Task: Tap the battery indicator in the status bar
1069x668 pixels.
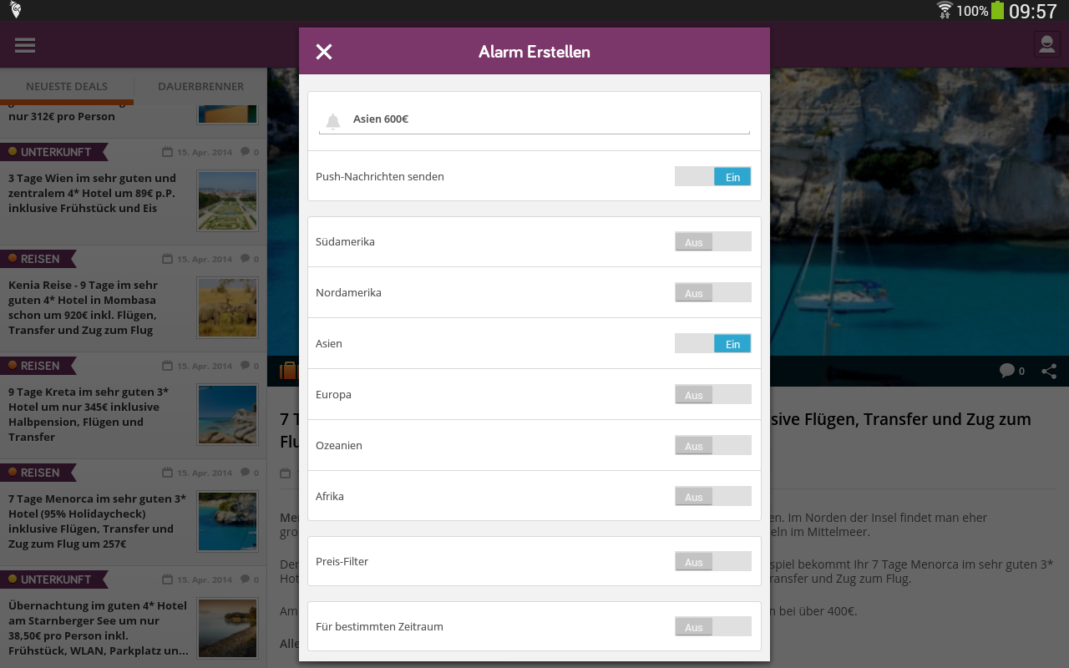Action: click(x=997, y=10)
